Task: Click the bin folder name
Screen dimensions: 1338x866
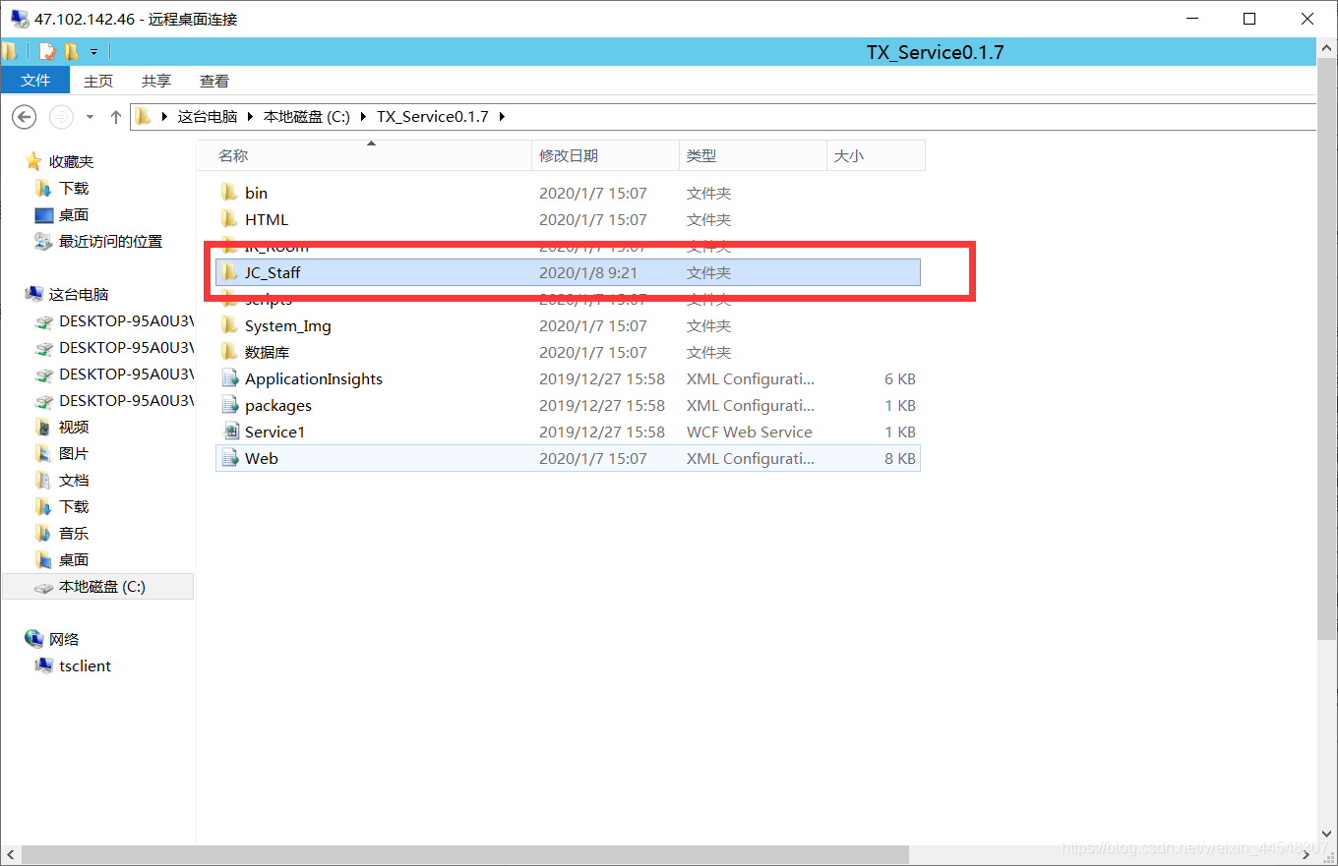Action: point(256,193)
